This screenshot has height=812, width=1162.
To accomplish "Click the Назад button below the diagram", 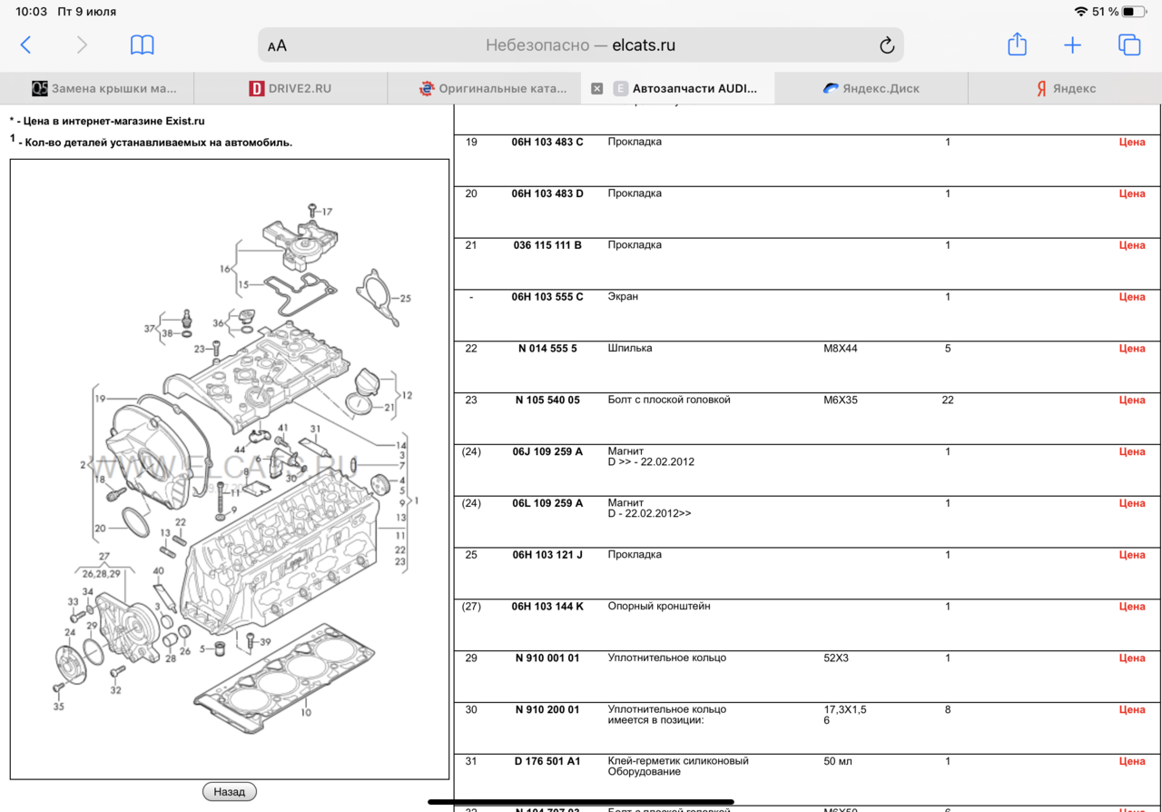I will 230,792.
